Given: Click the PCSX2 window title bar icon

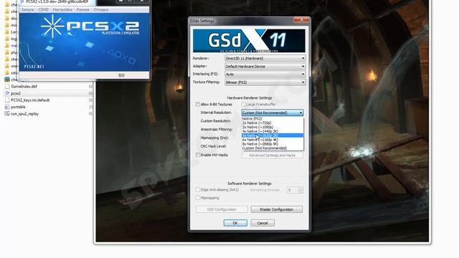Looking at the screenshot, I should [x=22, y=1].
